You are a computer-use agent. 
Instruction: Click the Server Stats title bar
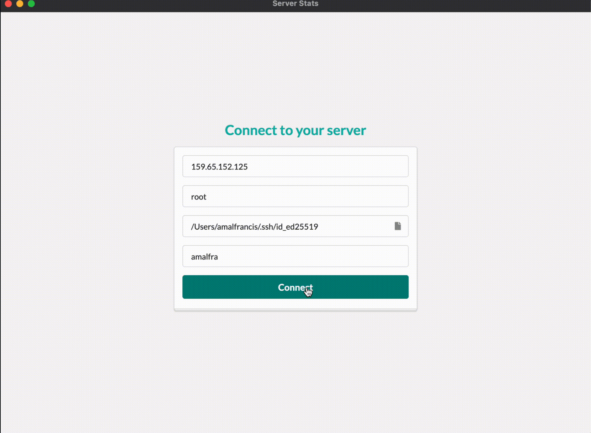tap(295, 4)
